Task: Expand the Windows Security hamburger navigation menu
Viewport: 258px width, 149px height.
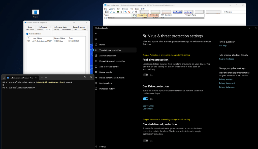Action: click(x=96, y=39)
